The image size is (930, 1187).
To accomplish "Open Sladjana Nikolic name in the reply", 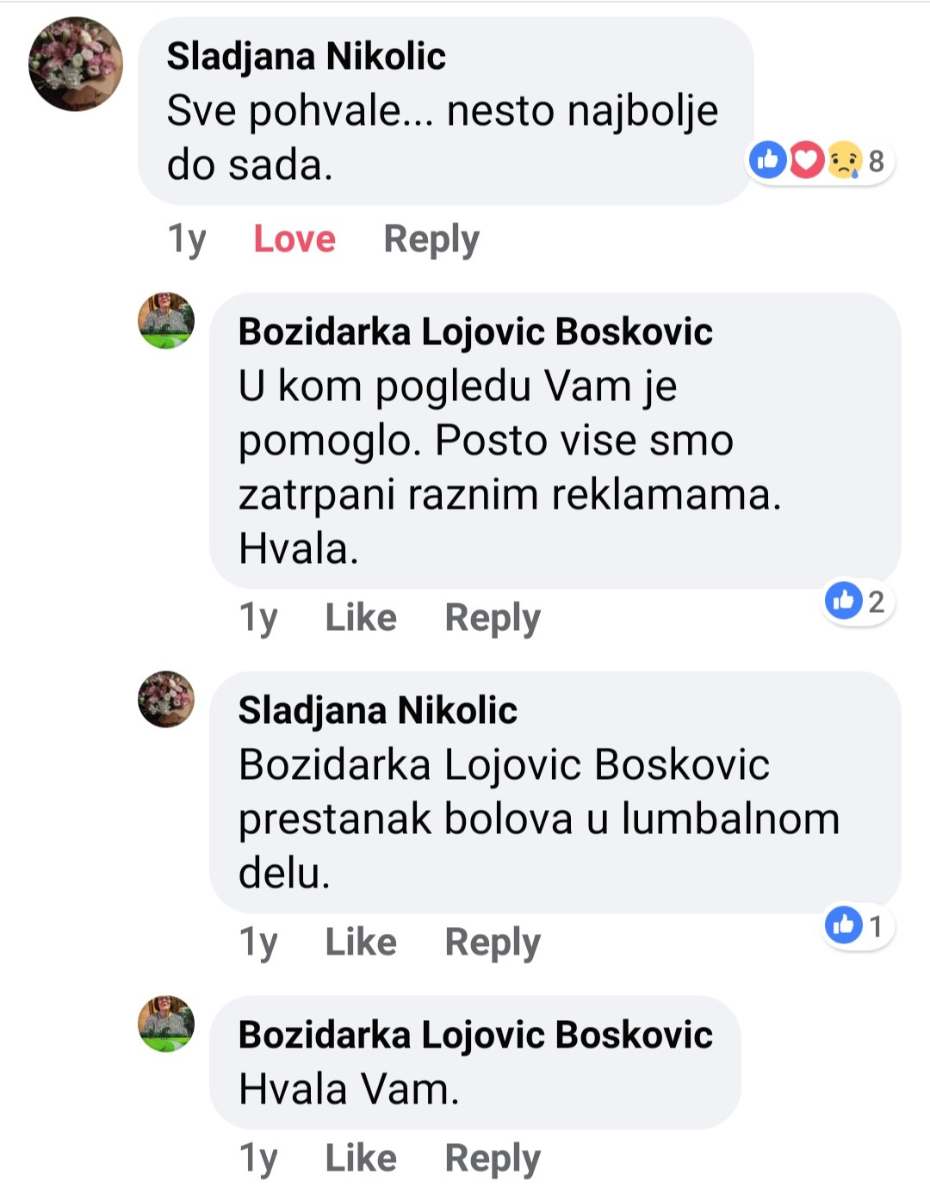I will (377, 711).
